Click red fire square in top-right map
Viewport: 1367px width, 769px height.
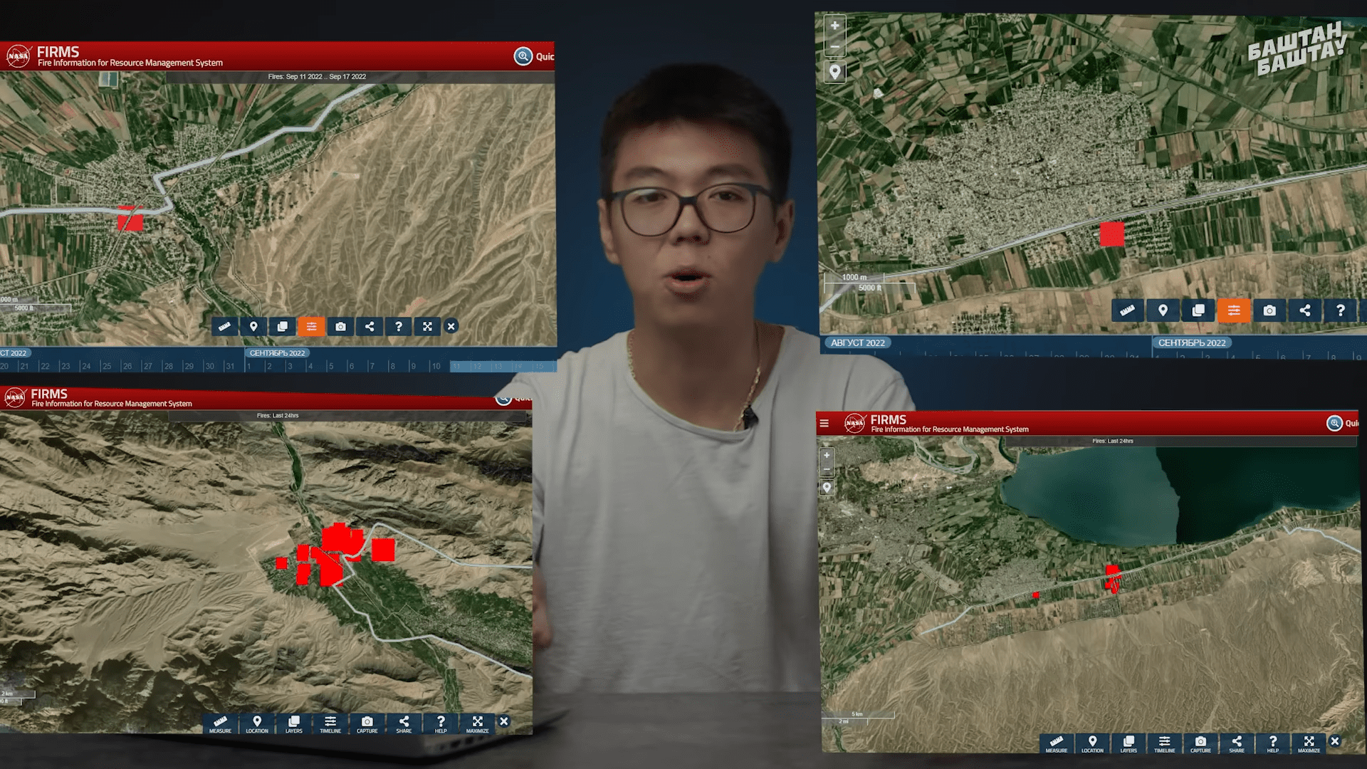click(1112, 234)
